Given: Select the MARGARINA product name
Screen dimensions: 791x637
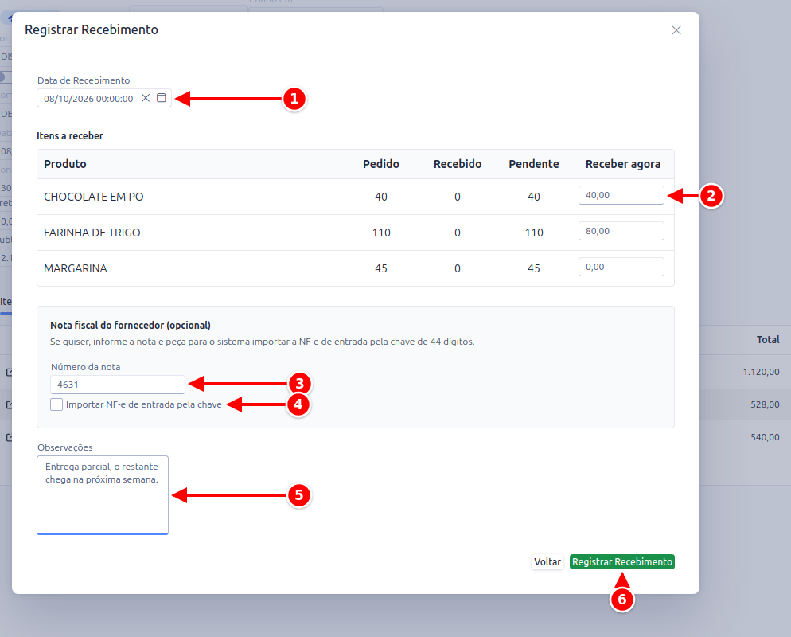Looking at the screenshot, I should (x=76, y=268).
